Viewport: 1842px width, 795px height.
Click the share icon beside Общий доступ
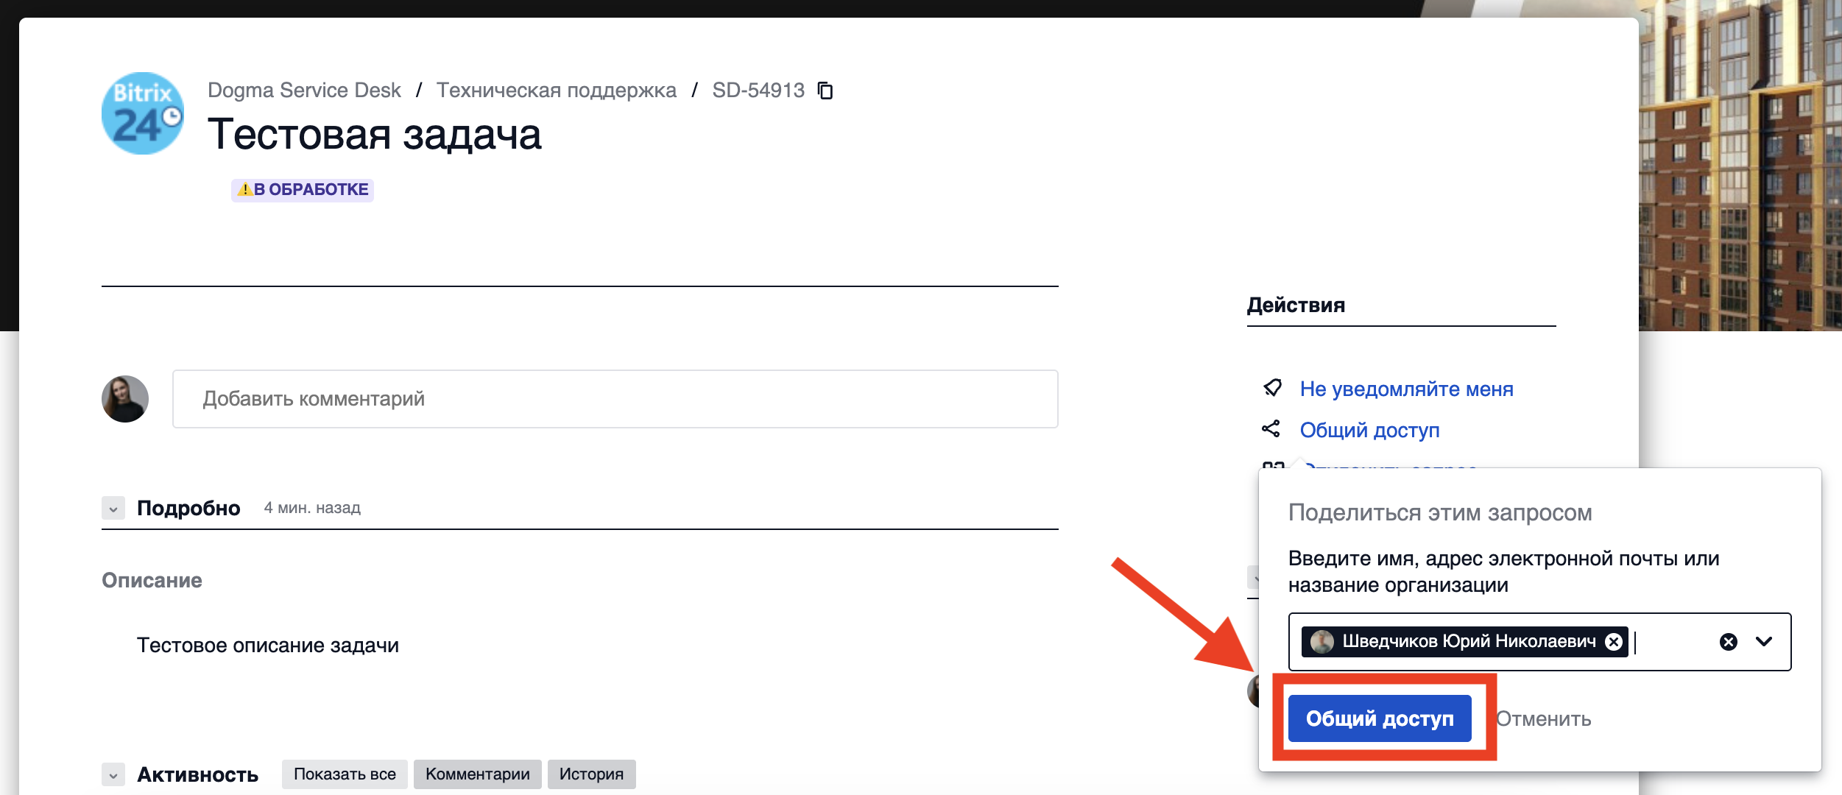point(1271,429)
